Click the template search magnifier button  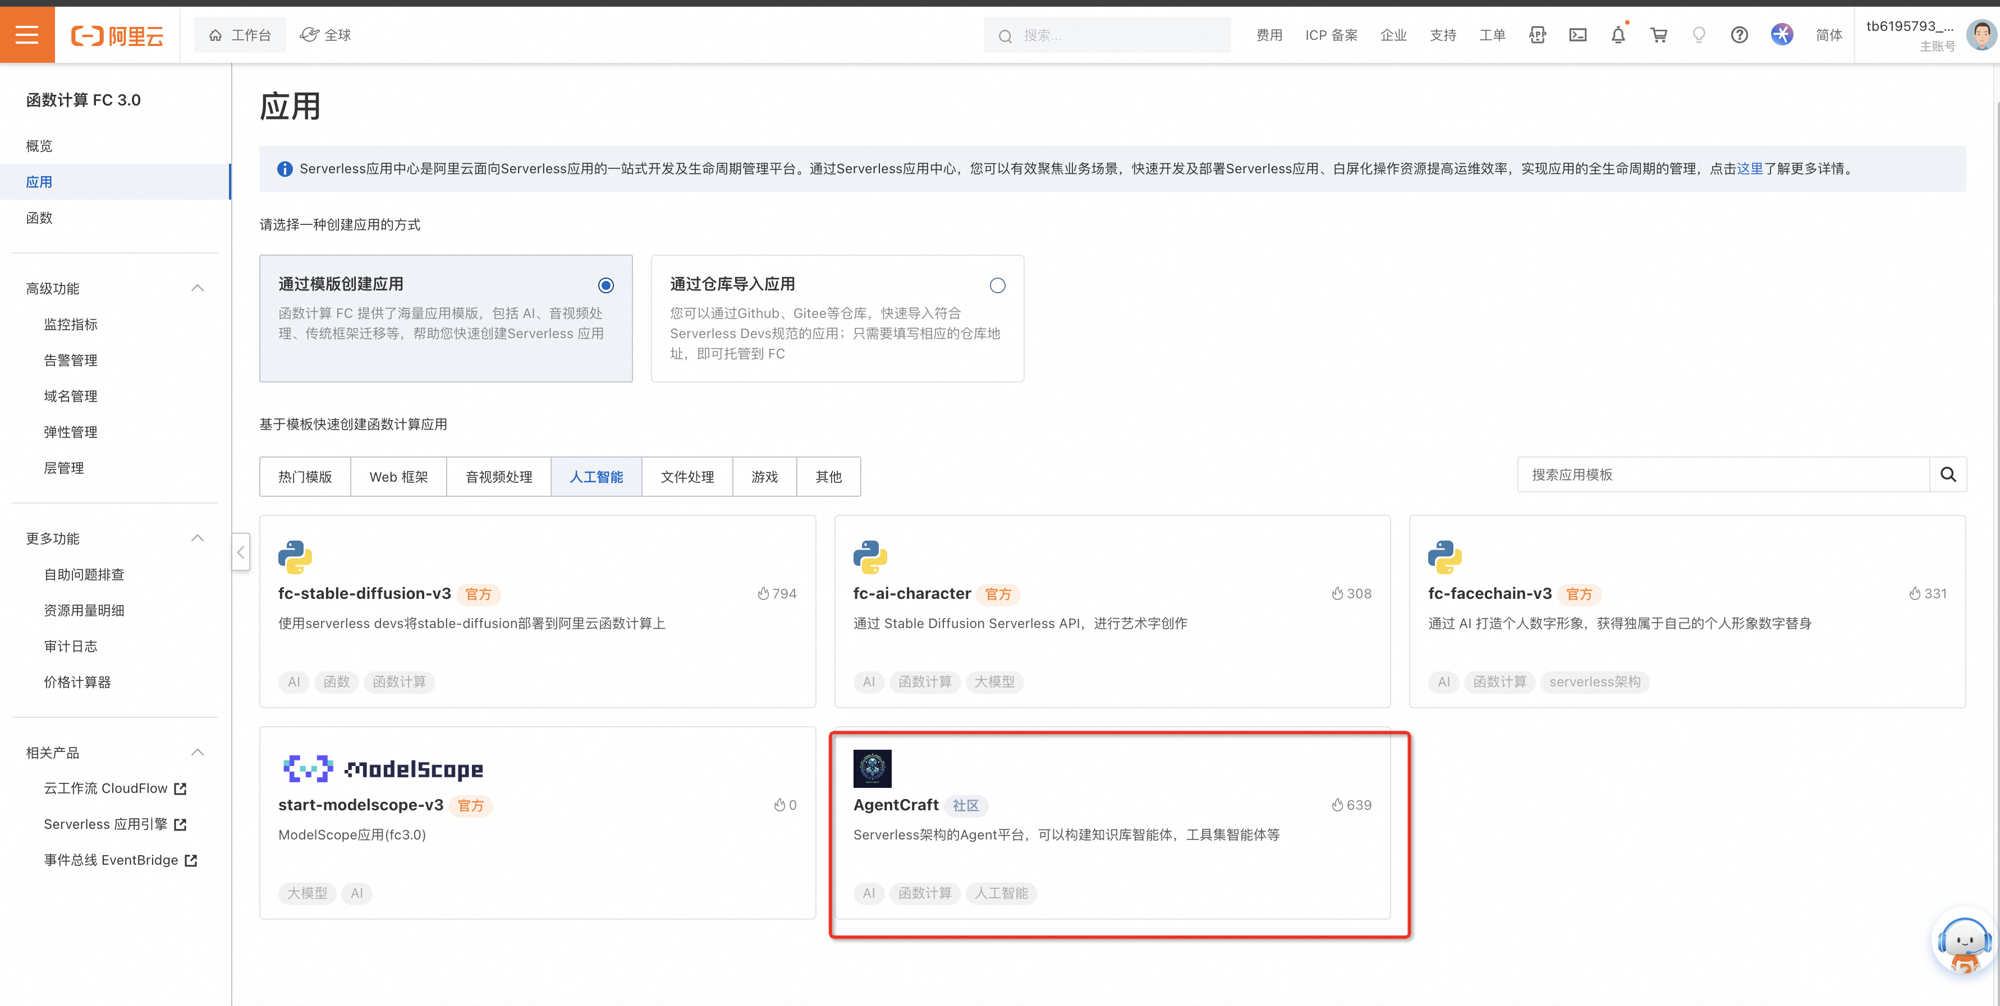click(x=1948, y=475)
